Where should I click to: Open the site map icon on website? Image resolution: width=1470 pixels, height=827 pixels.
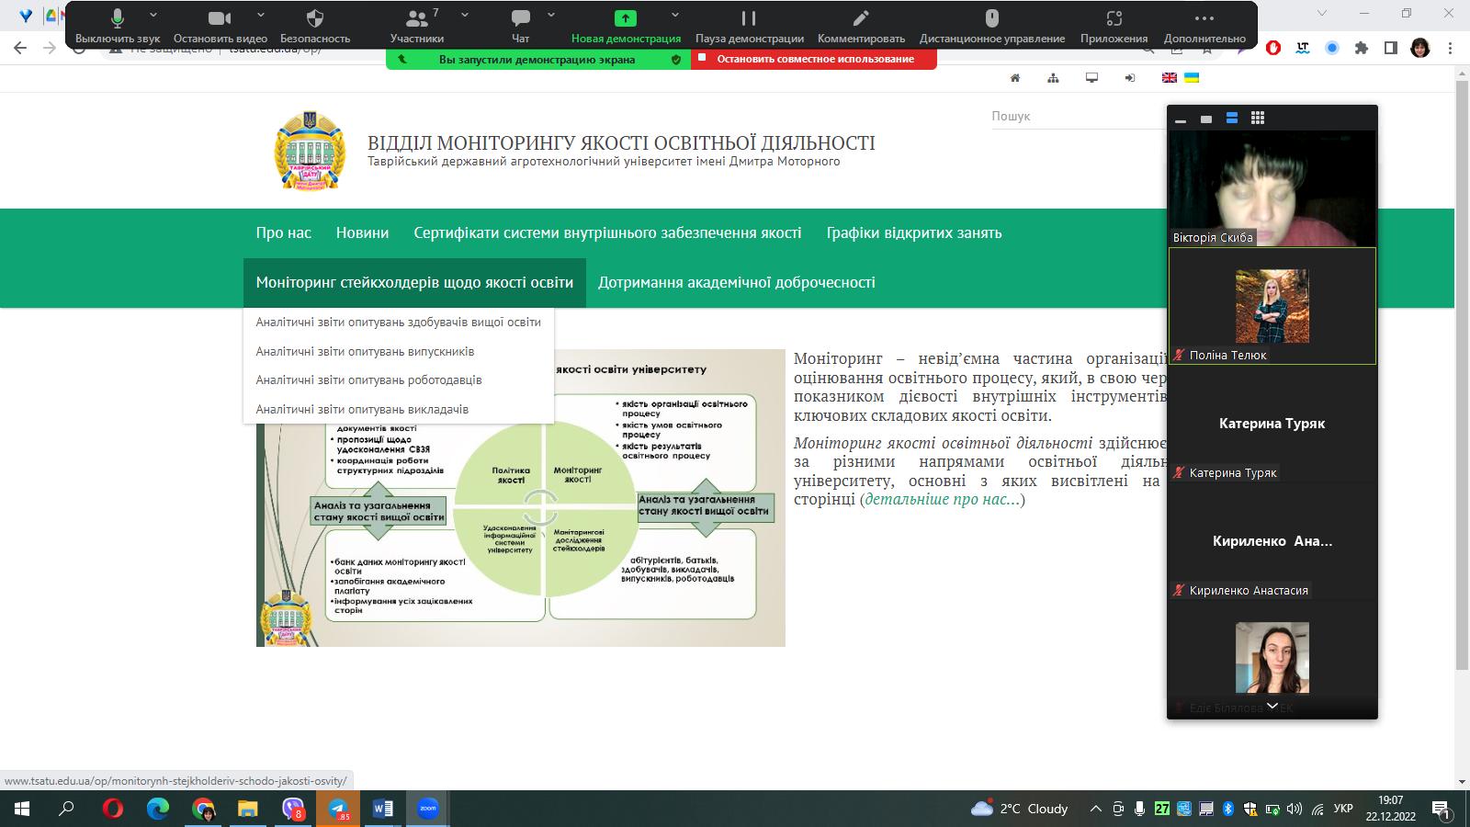[1053, 78]
